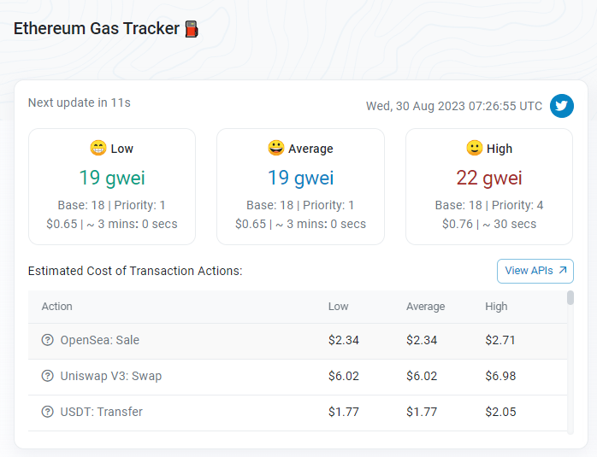Click the Low label on first card
The width and height of the screenshot is (597, 457).
click(x=121, y=149)
